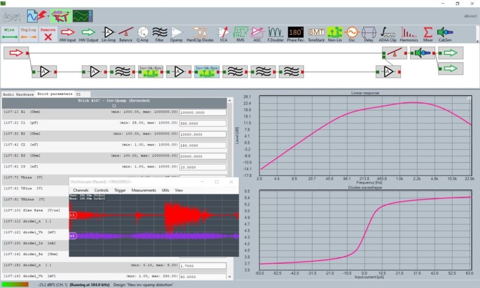
Task: Activate the Remove brick mode
Action: tap(47, 33)
